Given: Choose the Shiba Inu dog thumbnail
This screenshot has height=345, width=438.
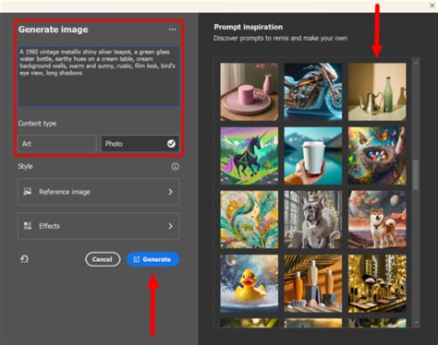Looking at the screenshot, I should [377, 220].
